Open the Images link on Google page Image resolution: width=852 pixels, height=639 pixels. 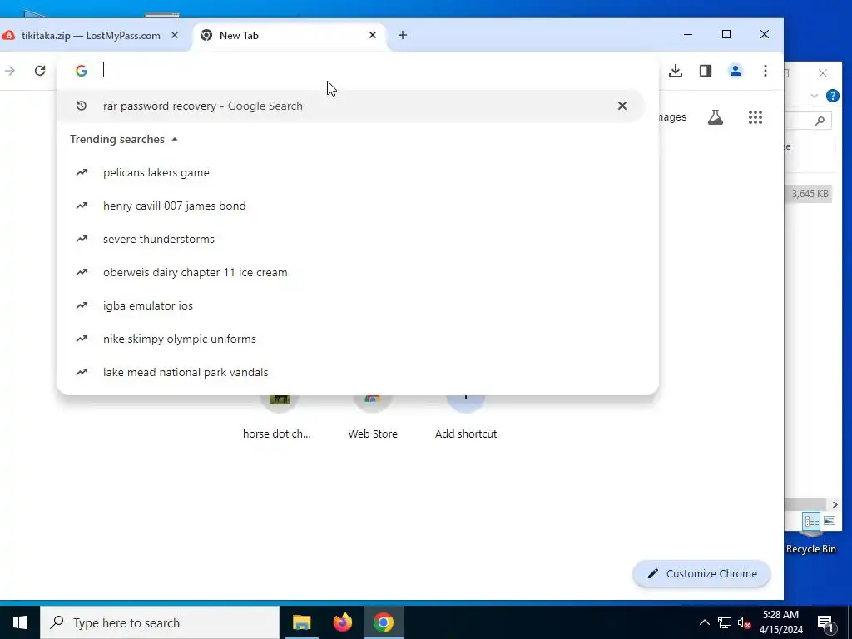[x=672, y=117]
